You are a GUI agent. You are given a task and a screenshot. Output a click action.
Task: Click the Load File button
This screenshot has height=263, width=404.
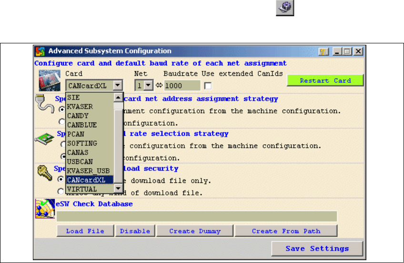point(85,231)
